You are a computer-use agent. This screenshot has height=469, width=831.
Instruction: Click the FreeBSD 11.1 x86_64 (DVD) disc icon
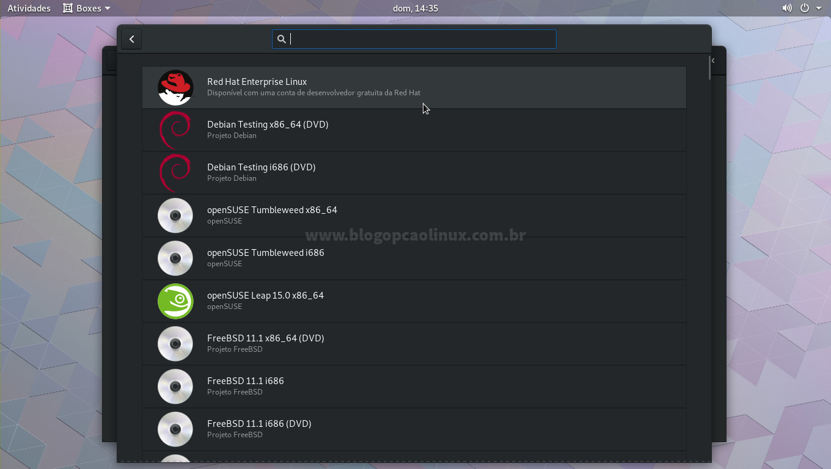(175, 344)
